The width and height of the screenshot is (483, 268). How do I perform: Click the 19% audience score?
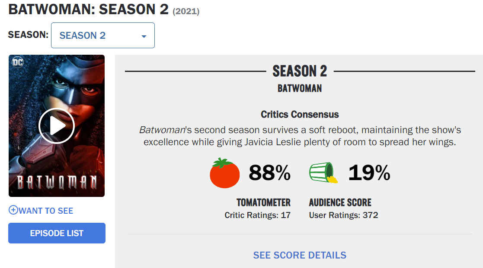coord(369,173)
